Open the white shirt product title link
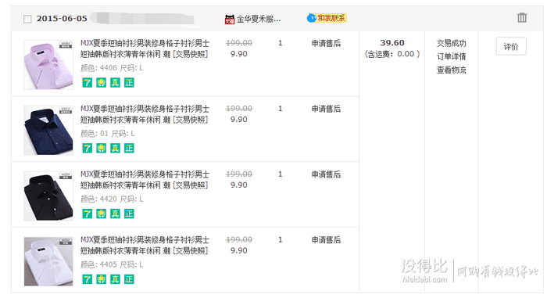Screen dimensions: 547x298 pyautogui.click(x=145, y=246)
